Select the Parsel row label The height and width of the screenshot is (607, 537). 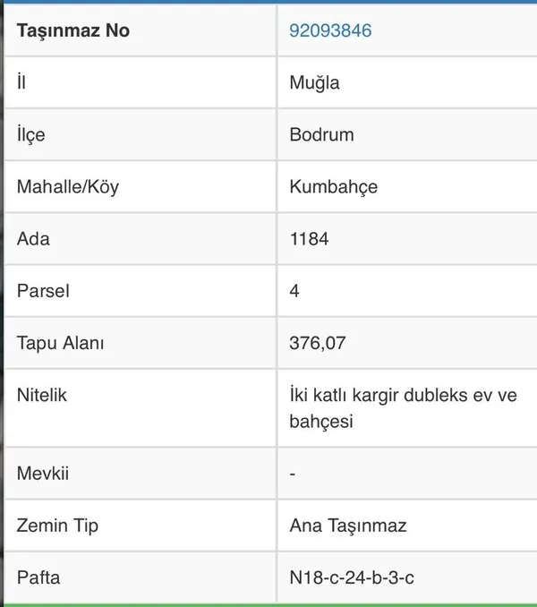(x=43, y=291)
